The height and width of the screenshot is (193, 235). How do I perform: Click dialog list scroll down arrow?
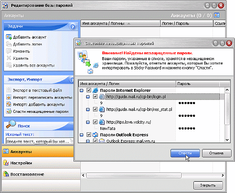point(227,140)
